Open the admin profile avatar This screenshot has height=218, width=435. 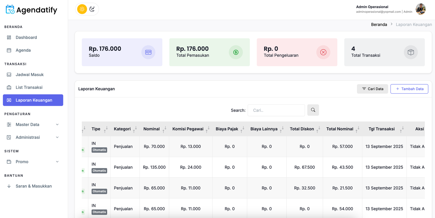(421, 9)
